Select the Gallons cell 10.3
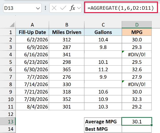 click(103, 107)
